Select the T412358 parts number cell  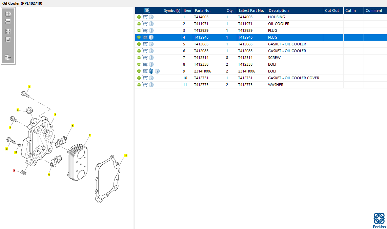209,64
